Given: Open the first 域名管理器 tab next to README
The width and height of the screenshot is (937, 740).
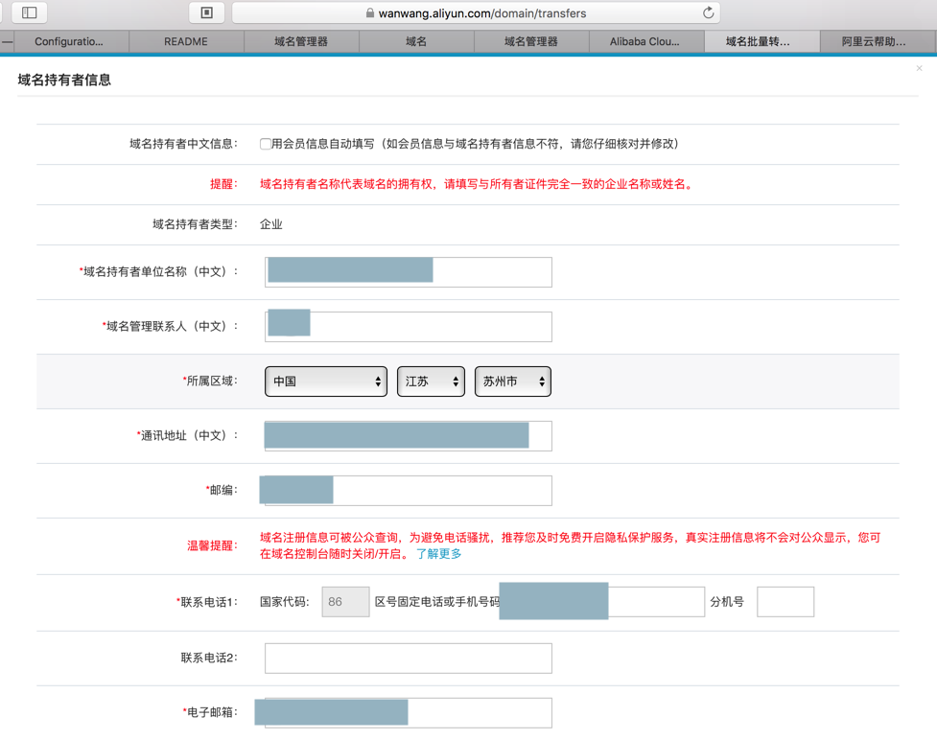Looking at the screenshot, I should 301,41.
